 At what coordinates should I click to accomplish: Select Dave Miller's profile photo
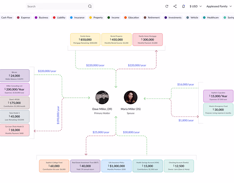[x=102, y=97]
